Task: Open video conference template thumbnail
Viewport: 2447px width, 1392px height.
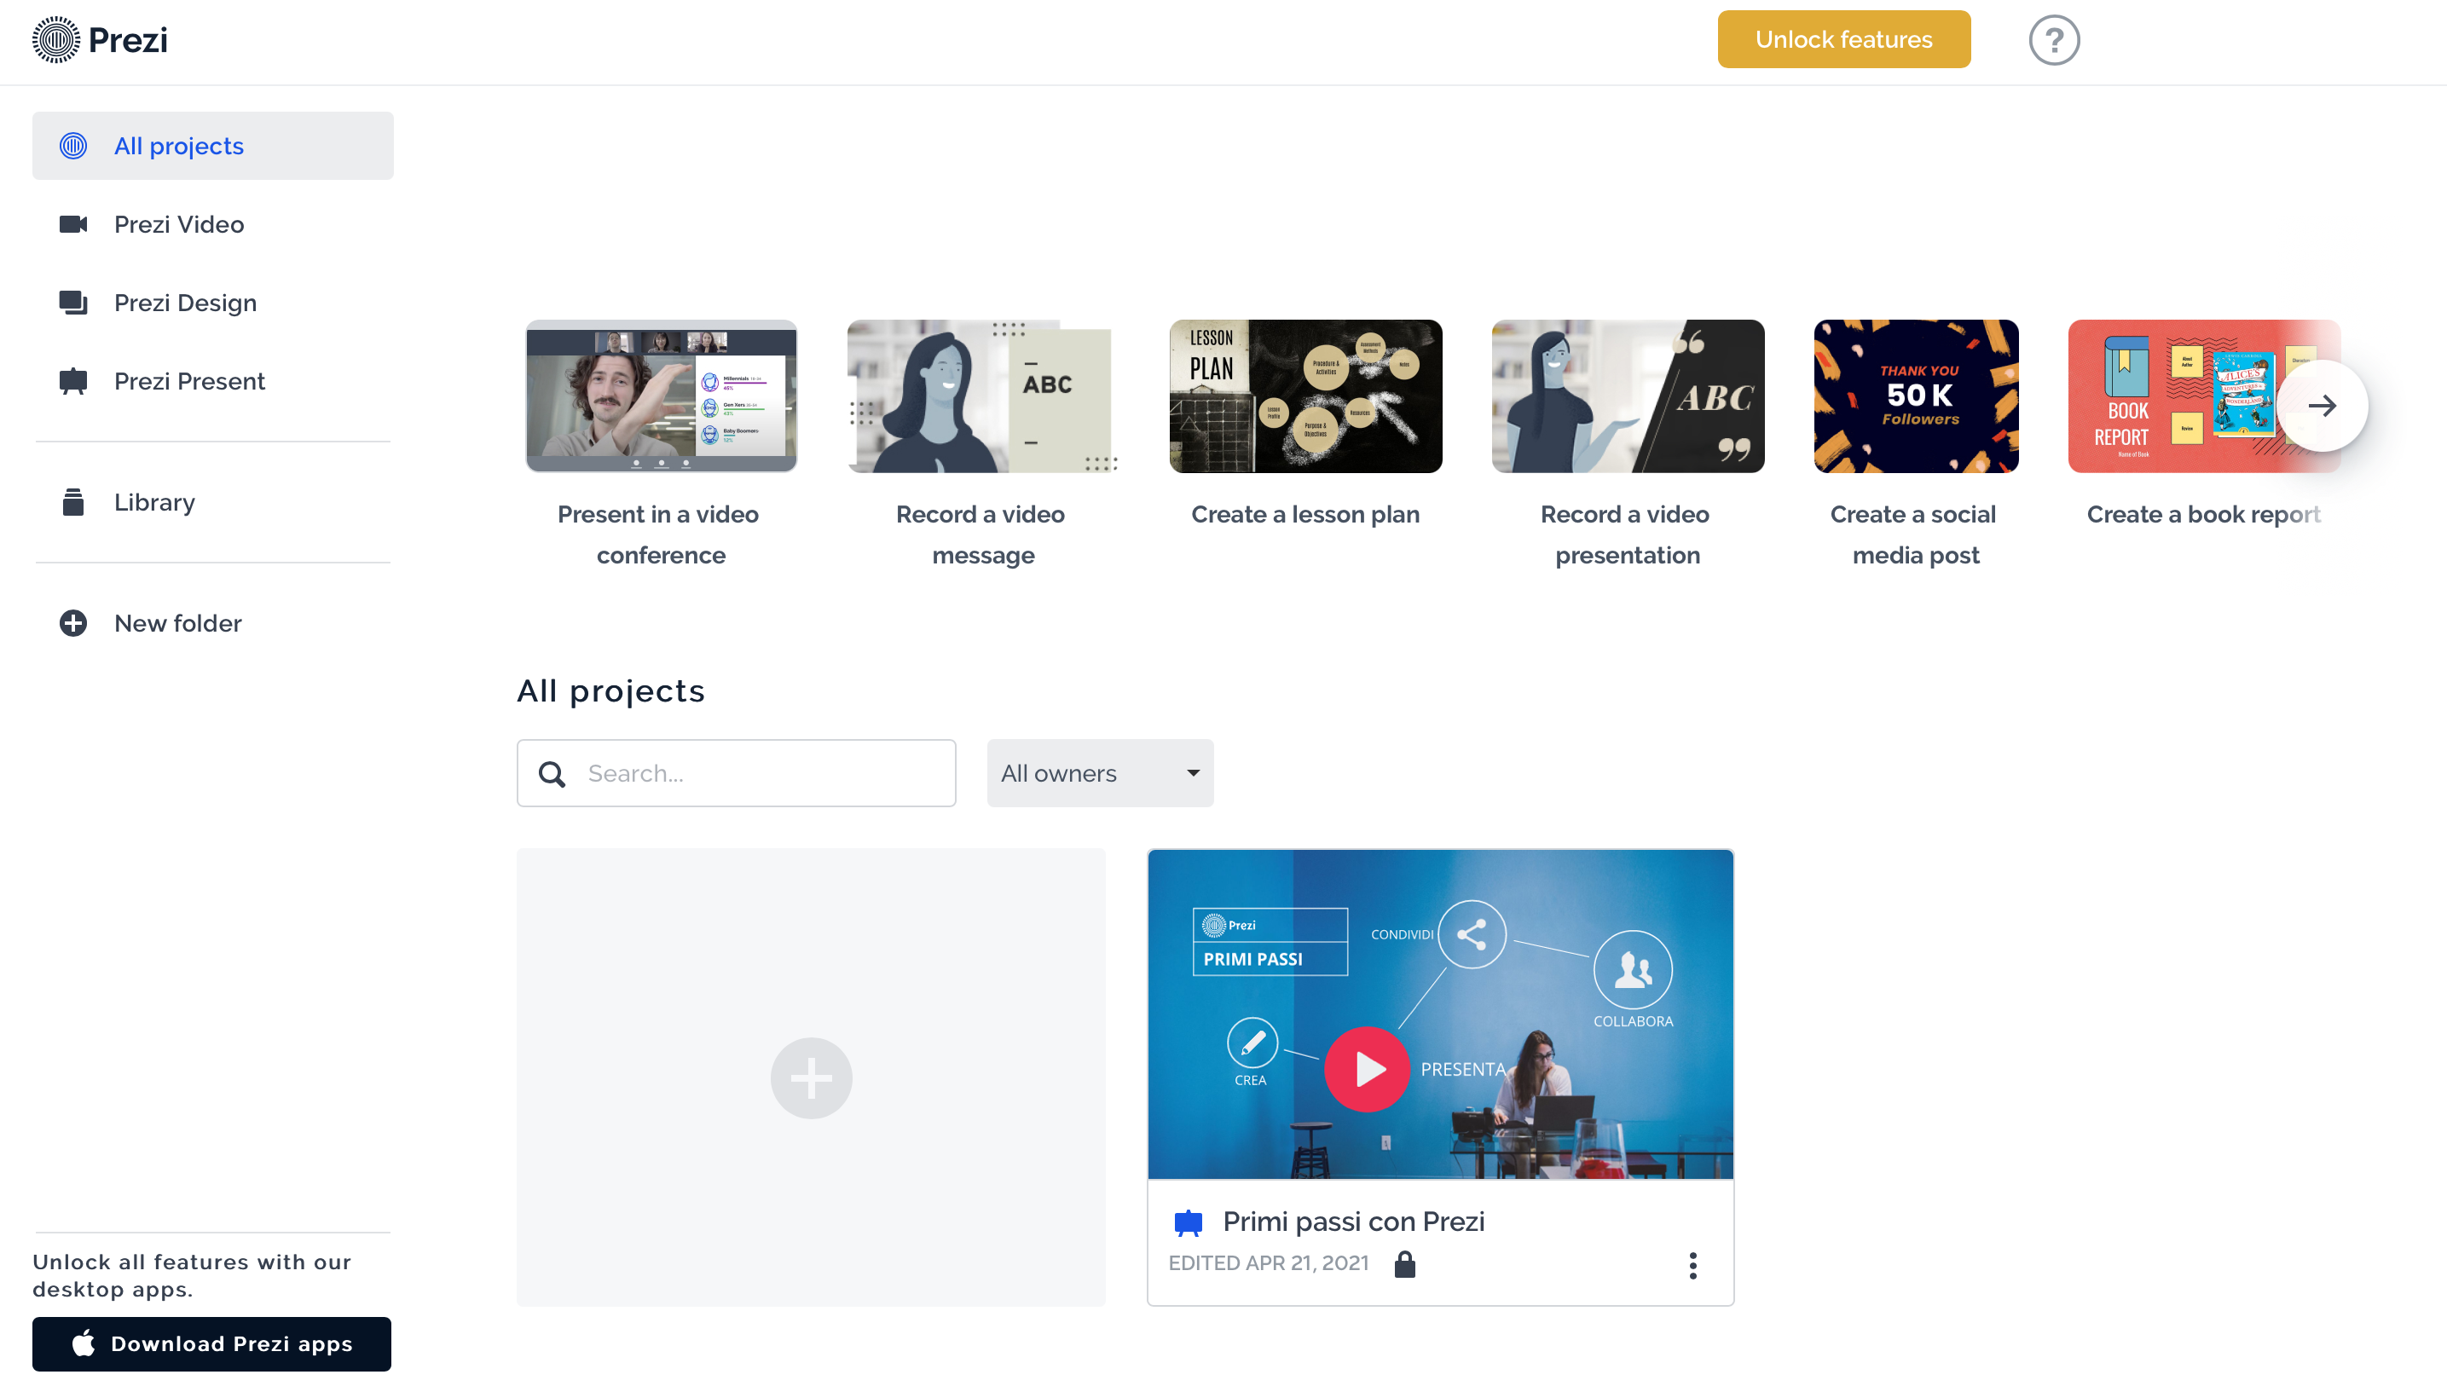Action: (x=661, y=396)
